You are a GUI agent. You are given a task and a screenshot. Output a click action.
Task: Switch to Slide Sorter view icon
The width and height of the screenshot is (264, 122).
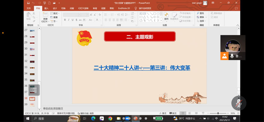tap(190, 113)
